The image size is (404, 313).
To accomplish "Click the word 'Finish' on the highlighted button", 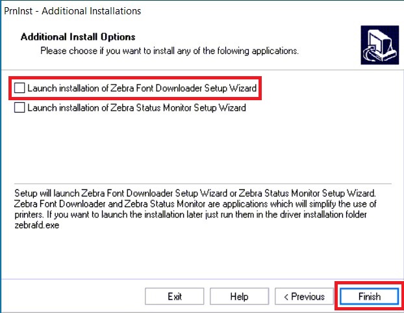I will click(x=370, y=297).
